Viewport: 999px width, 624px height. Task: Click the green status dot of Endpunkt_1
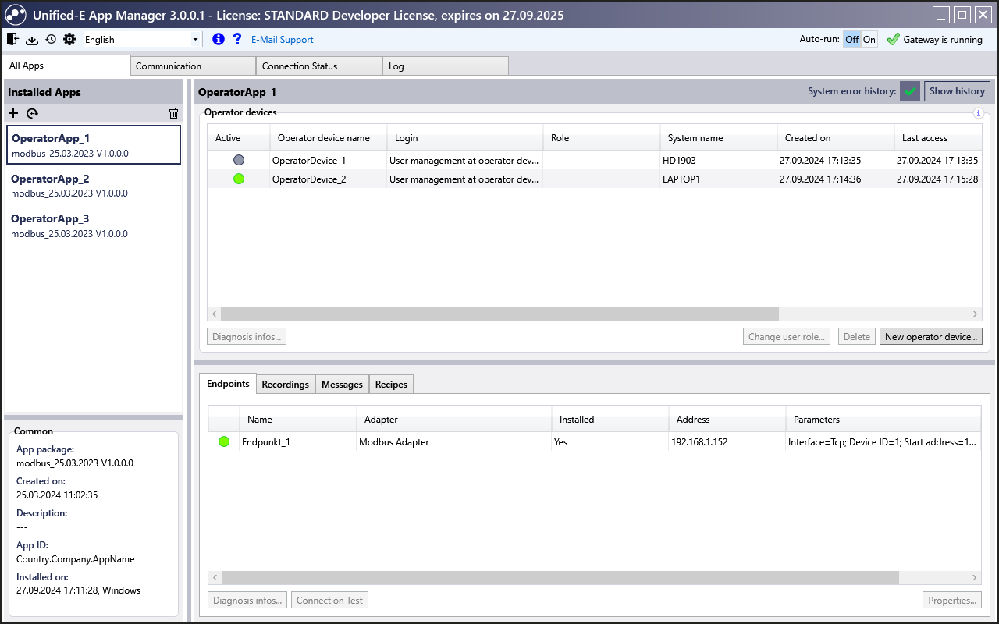tap(224, 442)
